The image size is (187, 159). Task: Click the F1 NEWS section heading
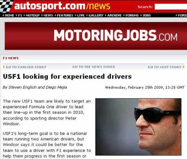point(11,58)
